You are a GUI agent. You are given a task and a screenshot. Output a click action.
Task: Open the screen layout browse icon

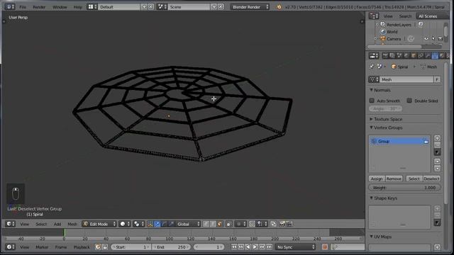[92, 6]
